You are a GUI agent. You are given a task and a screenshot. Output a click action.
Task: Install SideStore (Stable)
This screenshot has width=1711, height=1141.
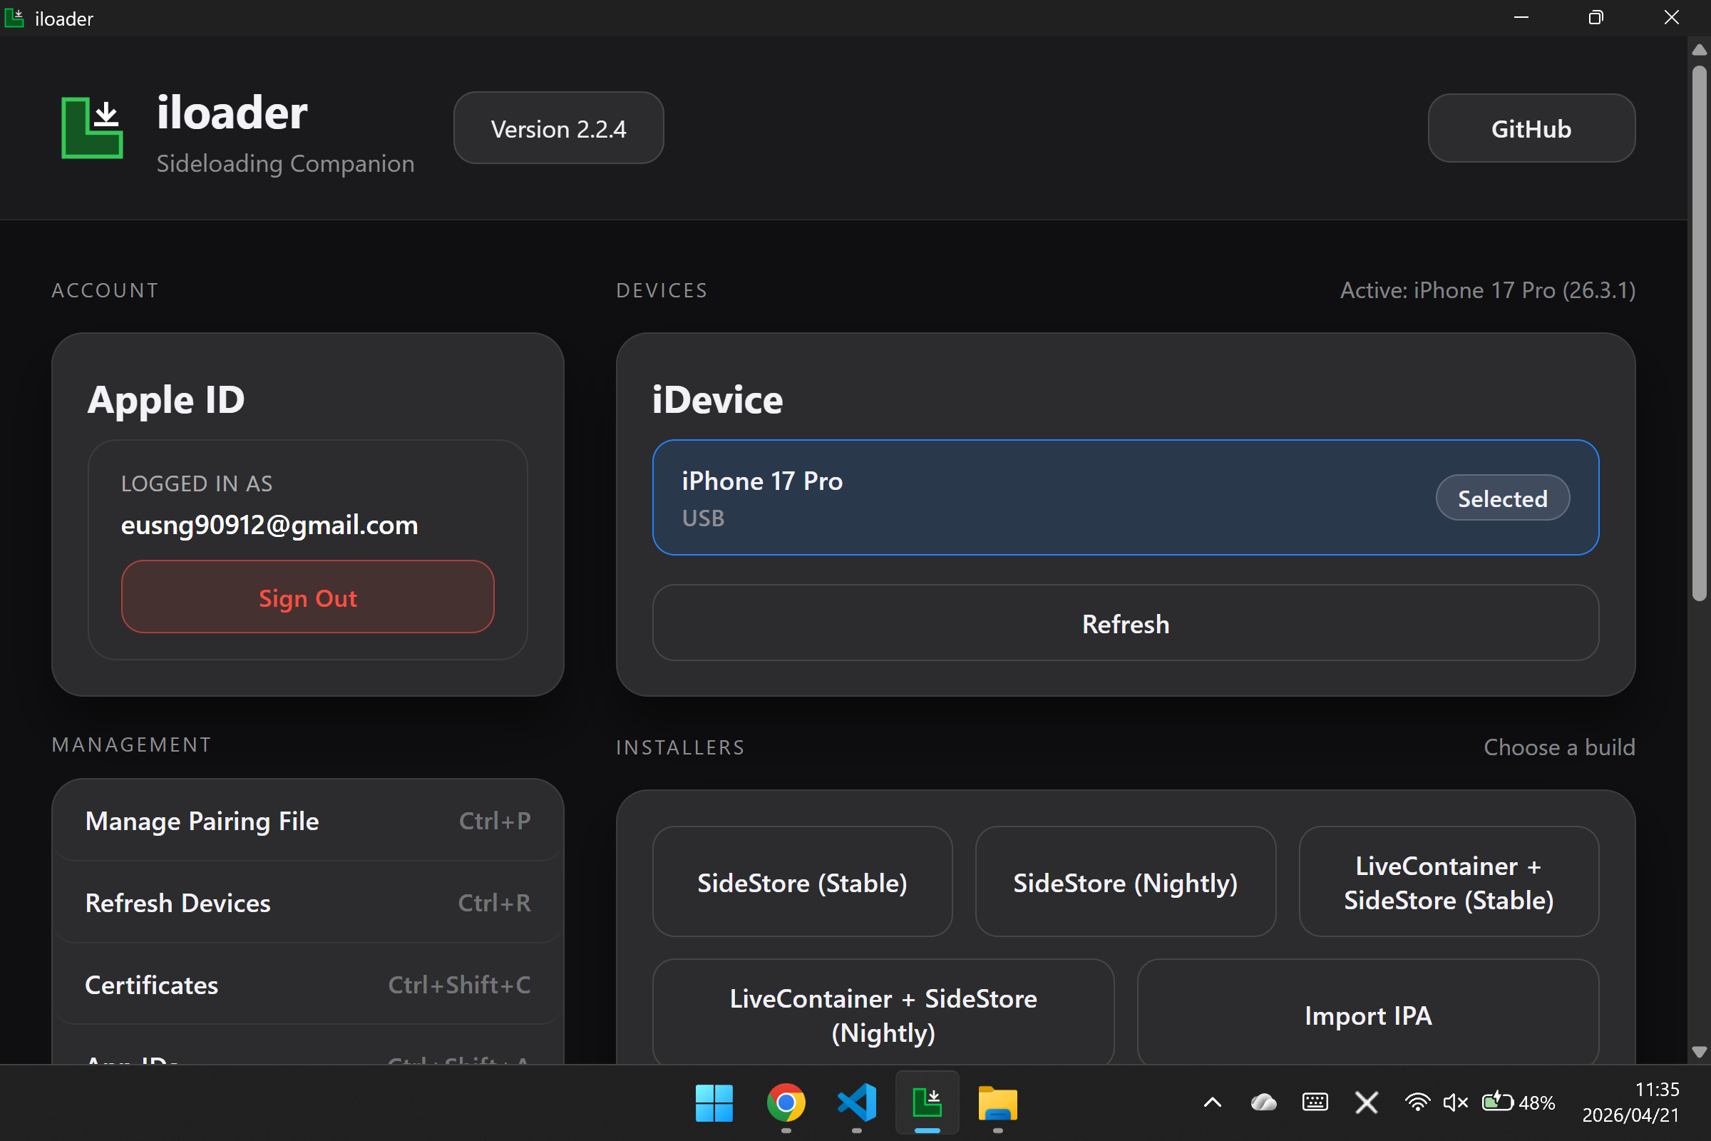coord(803,882)
